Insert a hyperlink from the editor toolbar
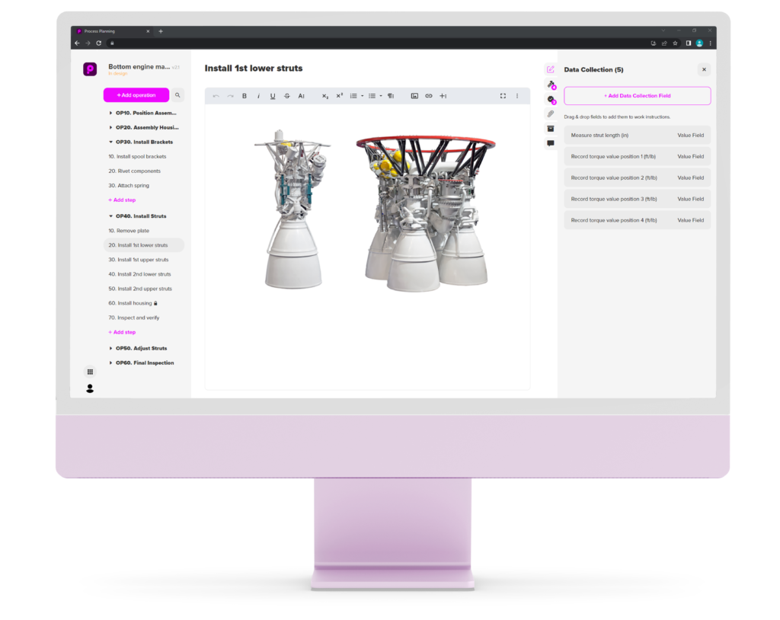 coord(429,96)
